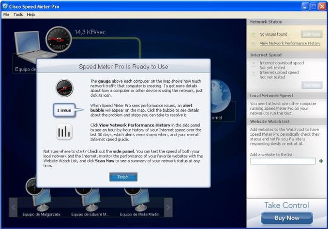This screenshot has height=231, width=329.
Task: Click the Take Control banner text
Action: point(286,205)
